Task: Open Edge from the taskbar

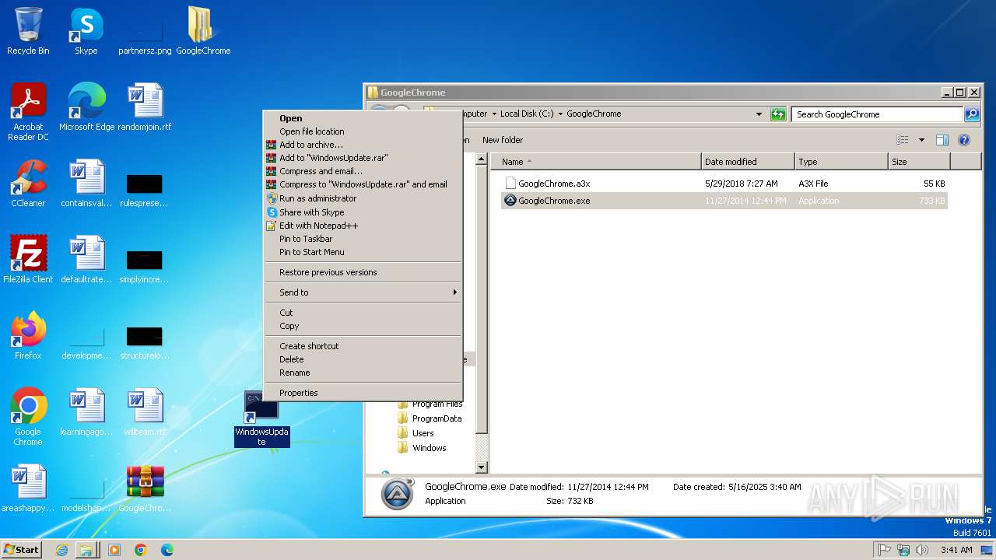Action: [167, 550]
